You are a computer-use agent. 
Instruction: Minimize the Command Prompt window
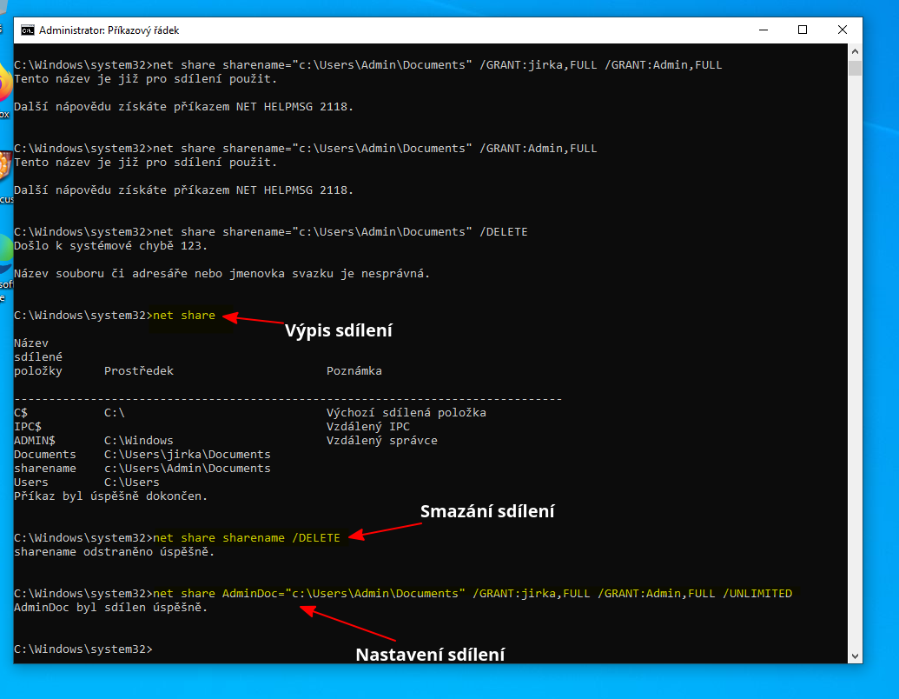[763, 29]
